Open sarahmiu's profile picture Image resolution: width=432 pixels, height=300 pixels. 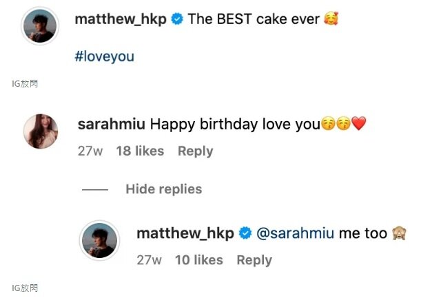(x=41, y=131)
